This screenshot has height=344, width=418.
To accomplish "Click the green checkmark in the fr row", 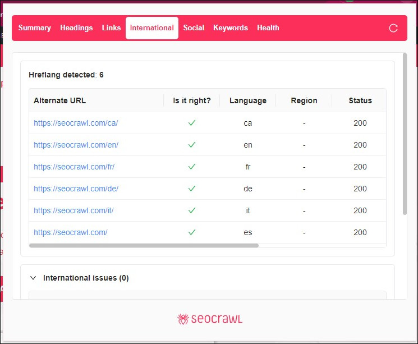I will [192, 167].
